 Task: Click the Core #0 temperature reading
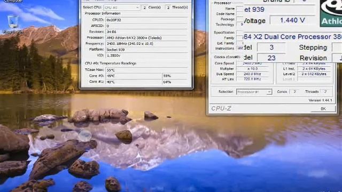click(x=134, y=76)
